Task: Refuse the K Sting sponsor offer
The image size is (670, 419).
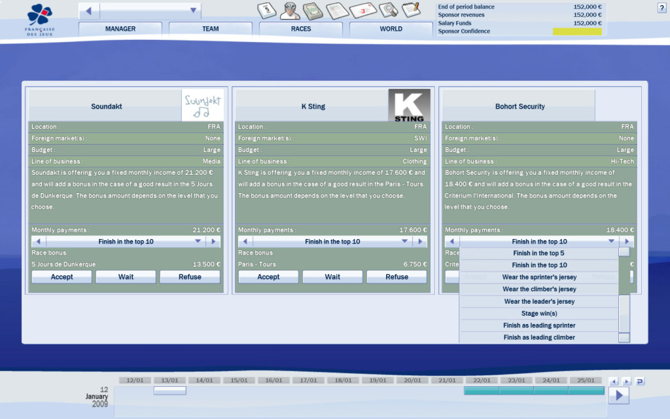Action: pyautogui.click(x=397, y=277)
